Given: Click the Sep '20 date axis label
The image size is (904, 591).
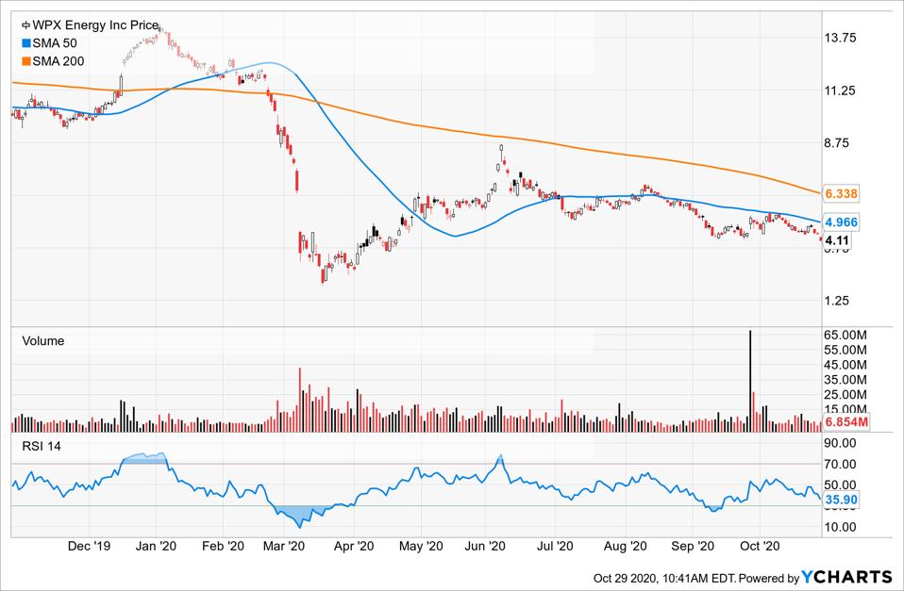Looking at the screenshot, I should 693,546.
